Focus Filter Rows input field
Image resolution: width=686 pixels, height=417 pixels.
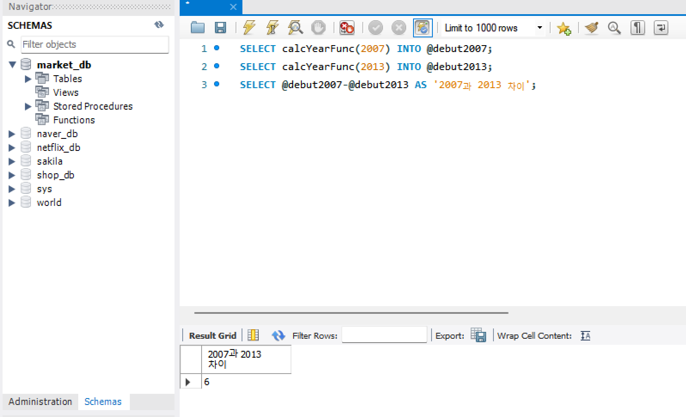(384, 335)
